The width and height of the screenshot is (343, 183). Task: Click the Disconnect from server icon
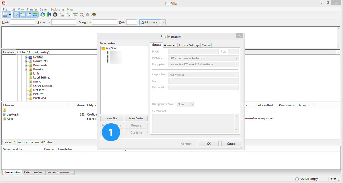(62, 15)
